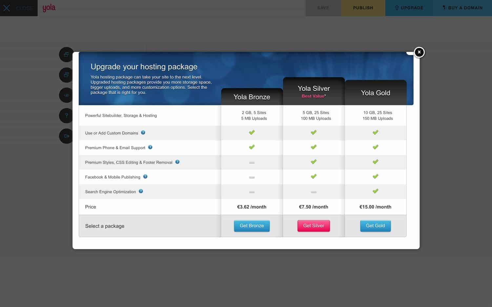Click Silver checkmark in Premium Phone & Email Support row

314,147
